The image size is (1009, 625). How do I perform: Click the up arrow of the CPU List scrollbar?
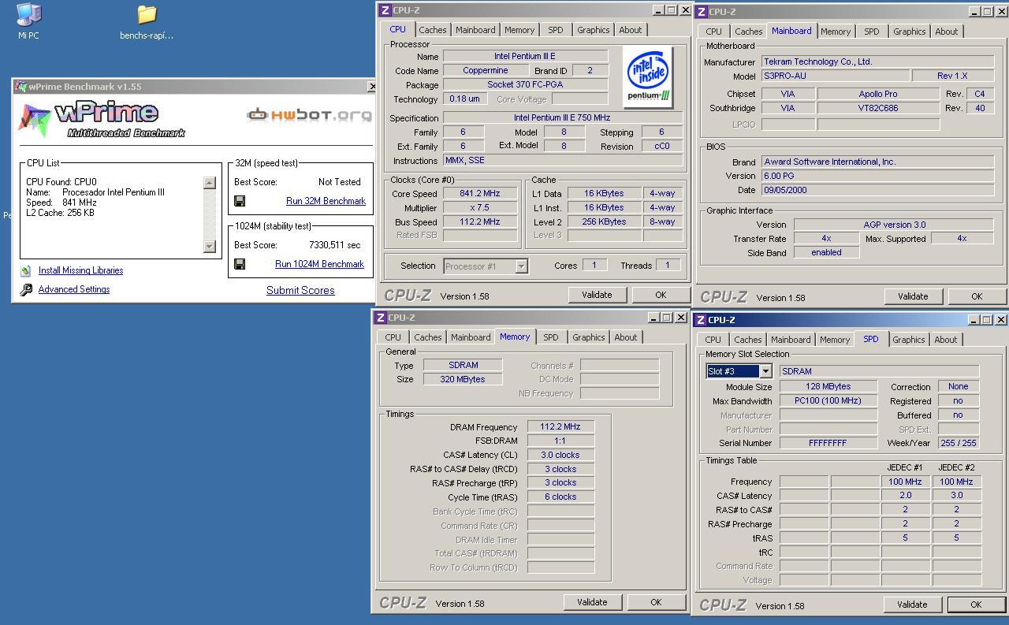coord(209,183)
